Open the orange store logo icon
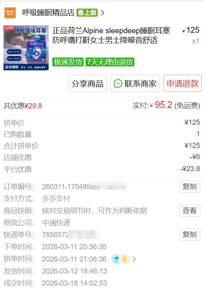 [10, 13]
